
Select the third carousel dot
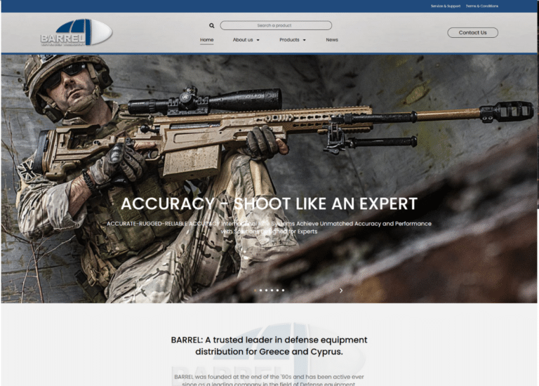[267, 290]
